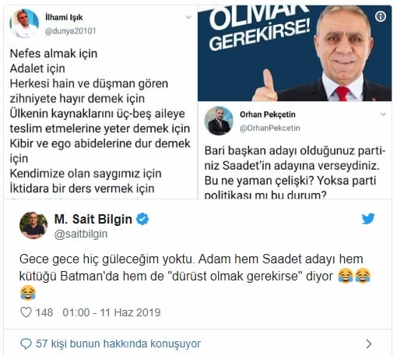
Task: Open Orhan Pekçetin's profile picture
Action: (x=219, y=121)
